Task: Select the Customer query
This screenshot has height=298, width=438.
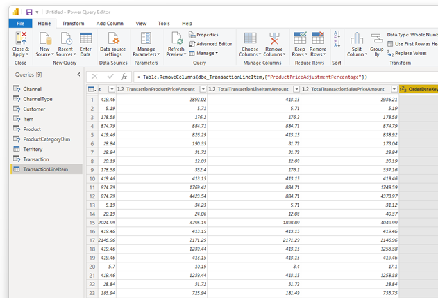Action: coord(47,109)
